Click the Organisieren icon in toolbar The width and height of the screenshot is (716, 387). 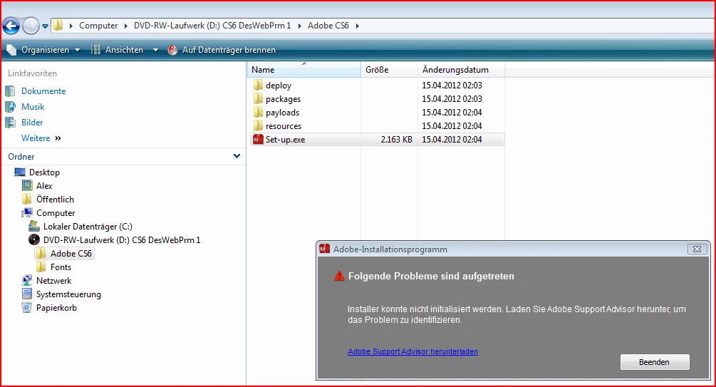pos(11,50)
